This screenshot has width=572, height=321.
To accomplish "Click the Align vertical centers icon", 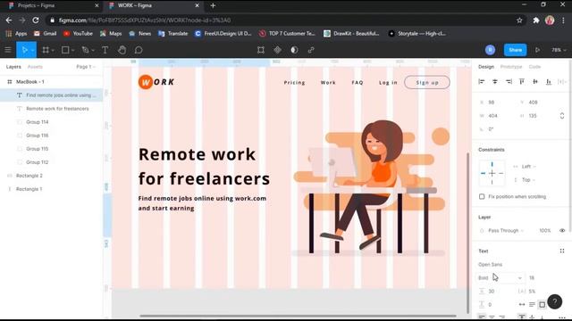I will pyautogui.click(x=535, y=81).
